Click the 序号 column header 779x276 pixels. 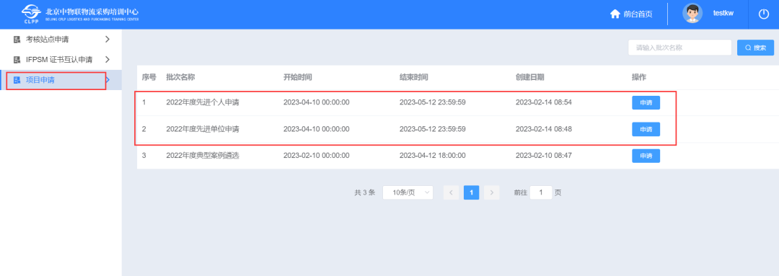(x=149, y=77)
